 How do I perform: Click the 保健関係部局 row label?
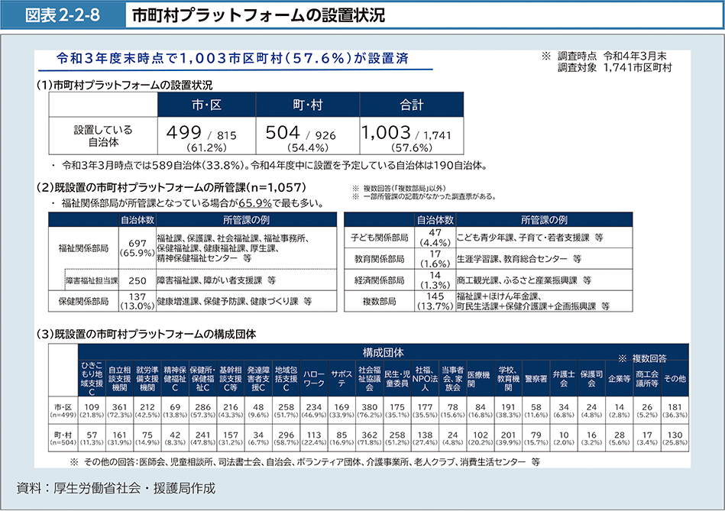tap(84, 301)
